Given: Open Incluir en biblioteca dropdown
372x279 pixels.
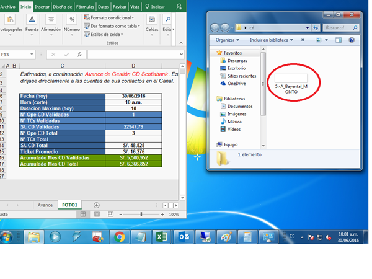Looking at the screenshot, I should (x=271, y=40).
